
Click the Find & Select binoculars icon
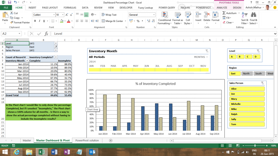(254, 15)
